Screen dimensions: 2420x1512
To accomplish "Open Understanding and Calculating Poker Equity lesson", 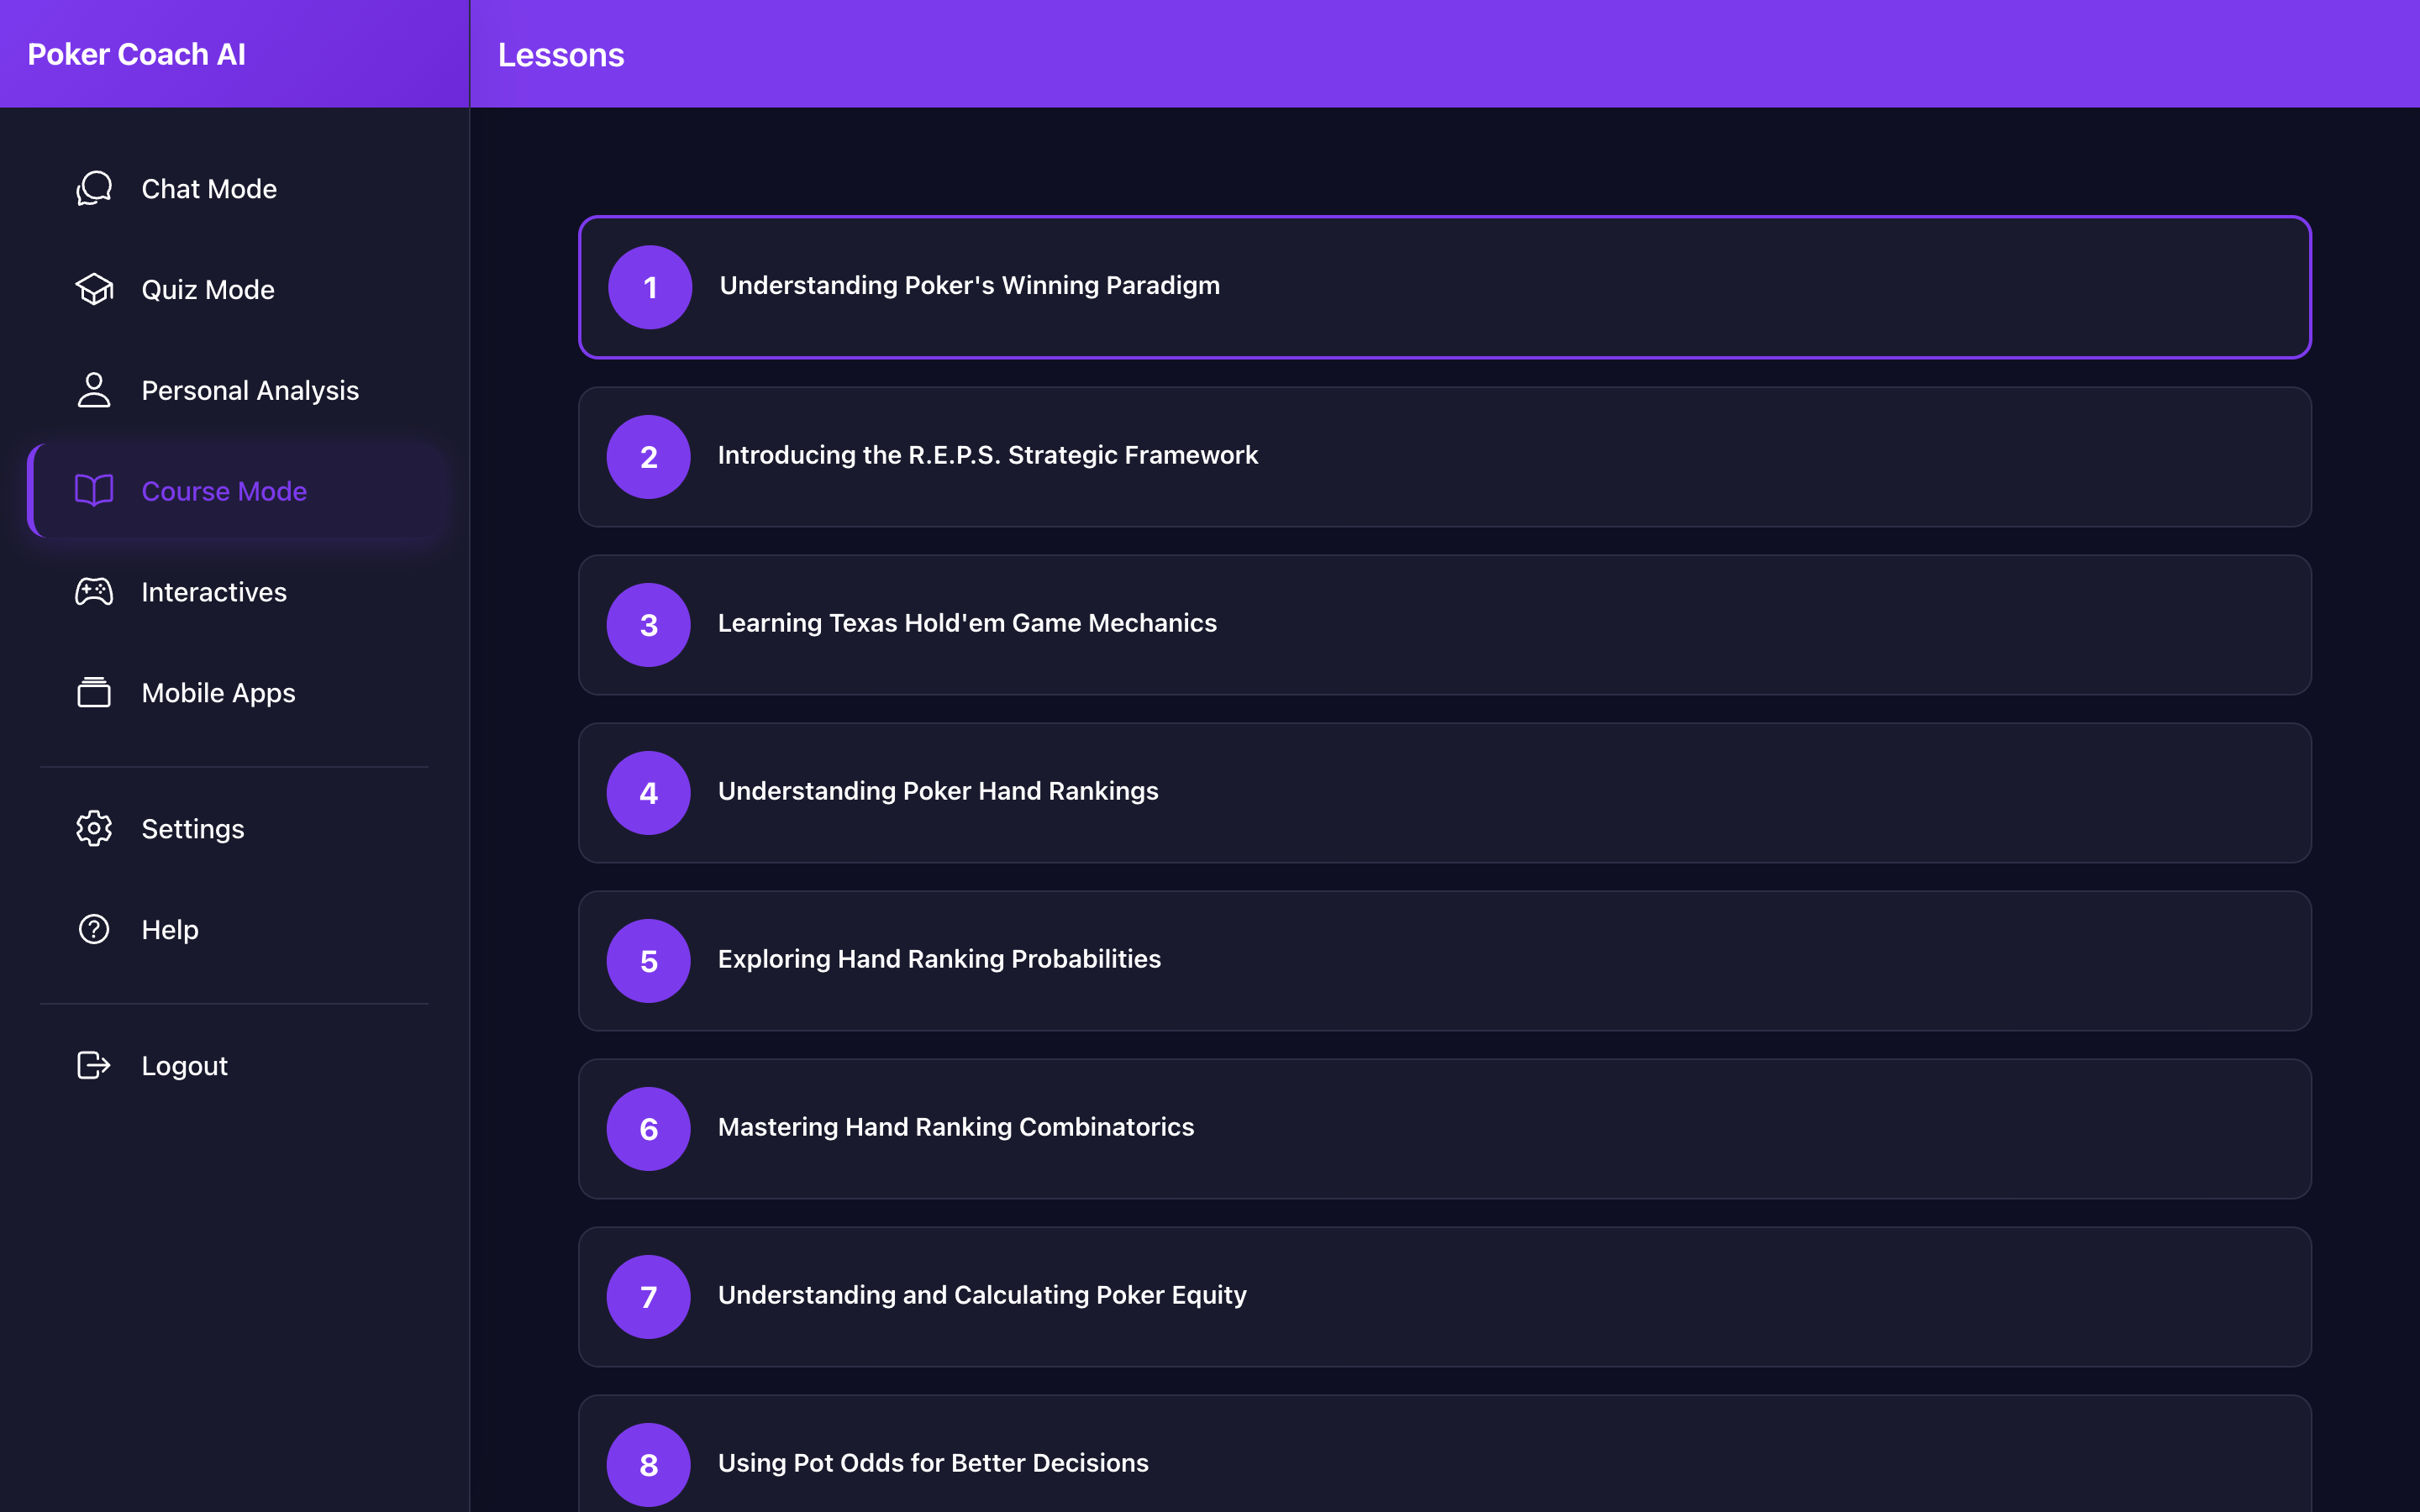I will (x=981, y=1296).
